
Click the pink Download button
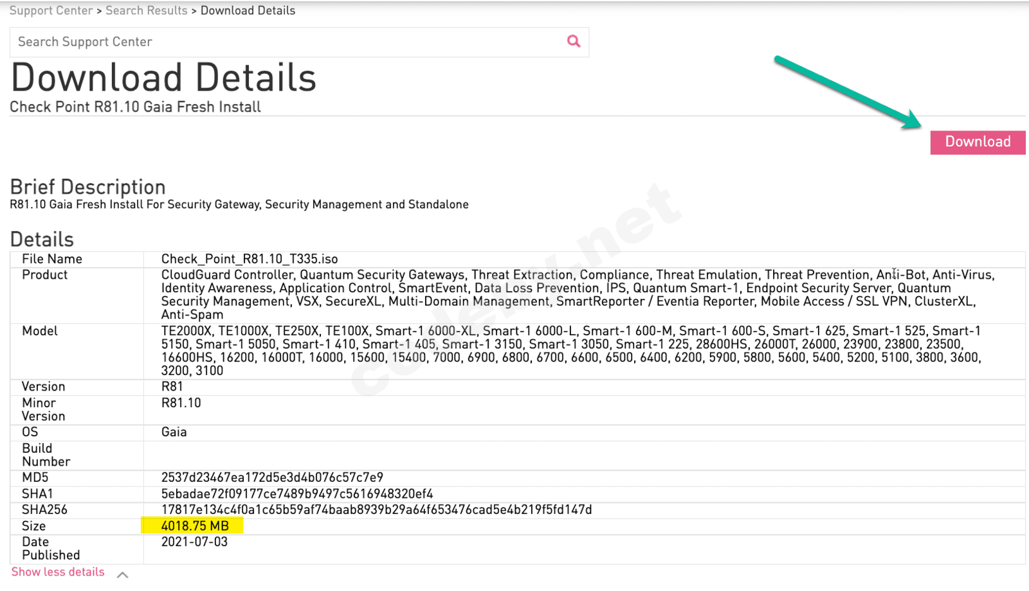(x=978, y=142)
